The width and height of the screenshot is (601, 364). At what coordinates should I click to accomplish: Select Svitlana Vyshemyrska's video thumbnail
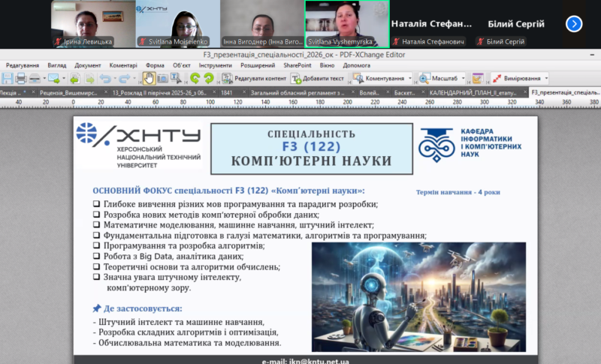[x=346, y=24]
